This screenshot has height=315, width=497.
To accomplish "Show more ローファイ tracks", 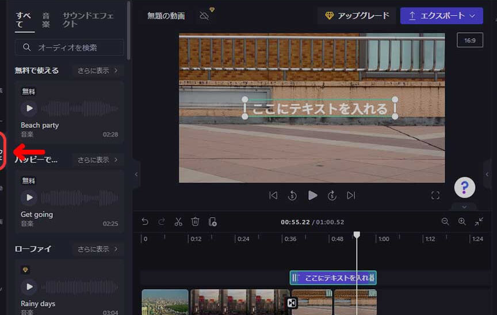I will click(98, 249).
